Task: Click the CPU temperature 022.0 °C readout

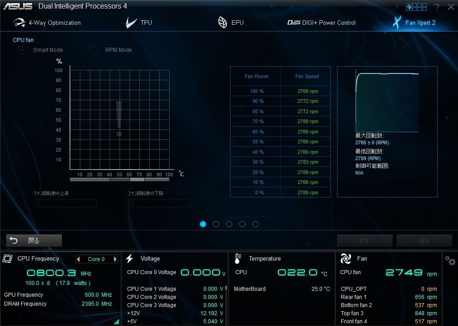Action: click(302, 273)
